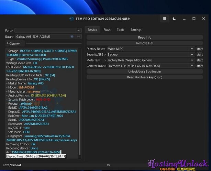Click Read Hardware keys(json) button

(x=145, y=77)
